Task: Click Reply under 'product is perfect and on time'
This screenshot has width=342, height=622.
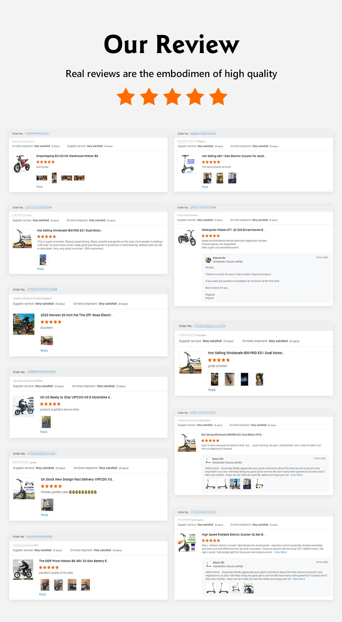Action: pyautogui.click(x=43, y=432)
